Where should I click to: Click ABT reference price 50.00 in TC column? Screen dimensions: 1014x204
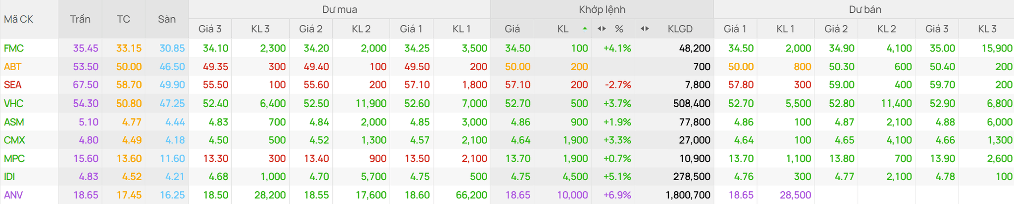pos(129,67)
